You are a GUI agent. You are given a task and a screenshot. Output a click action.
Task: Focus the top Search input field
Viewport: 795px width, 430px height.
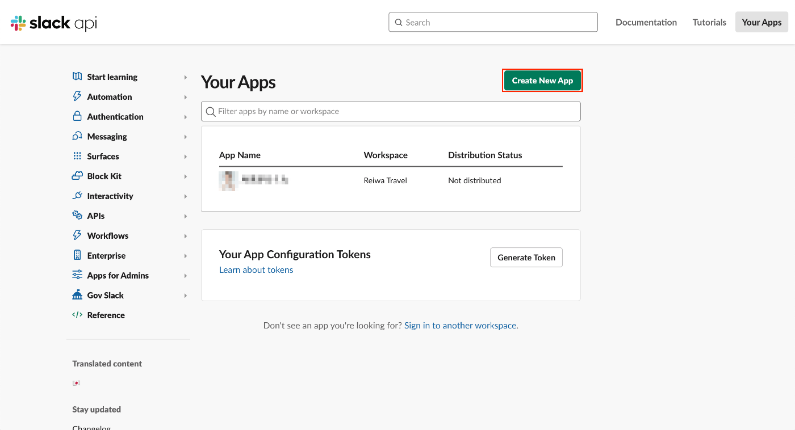(493, 22)
